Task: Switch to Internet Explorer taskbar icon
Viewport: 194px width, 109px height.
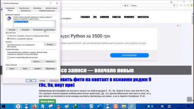Action: [132, 106]
